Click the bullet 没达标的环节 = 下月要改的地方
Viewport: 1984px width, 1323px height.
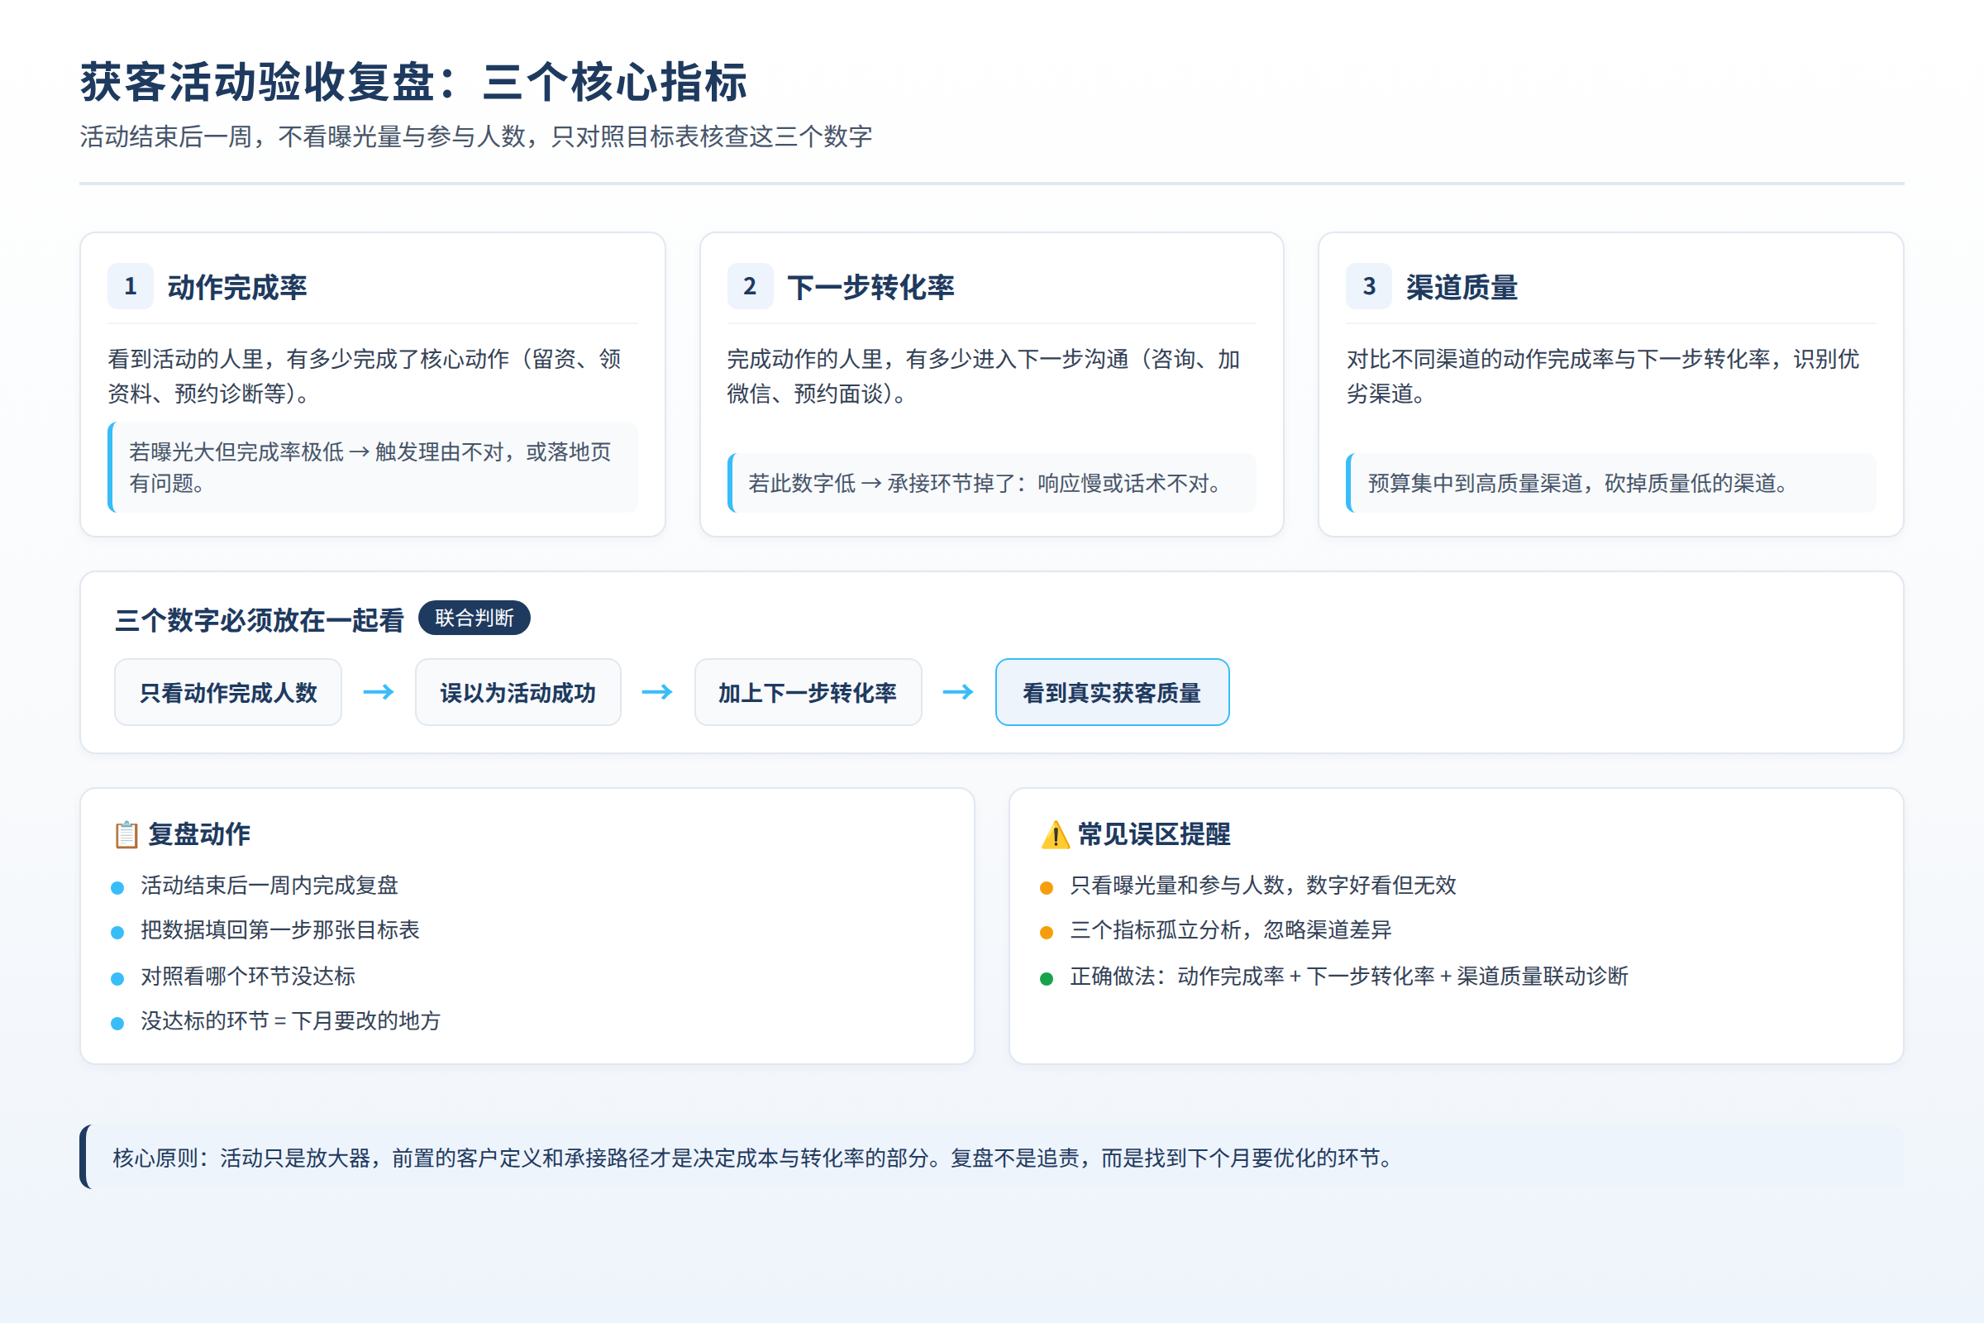coord(290,1021)
